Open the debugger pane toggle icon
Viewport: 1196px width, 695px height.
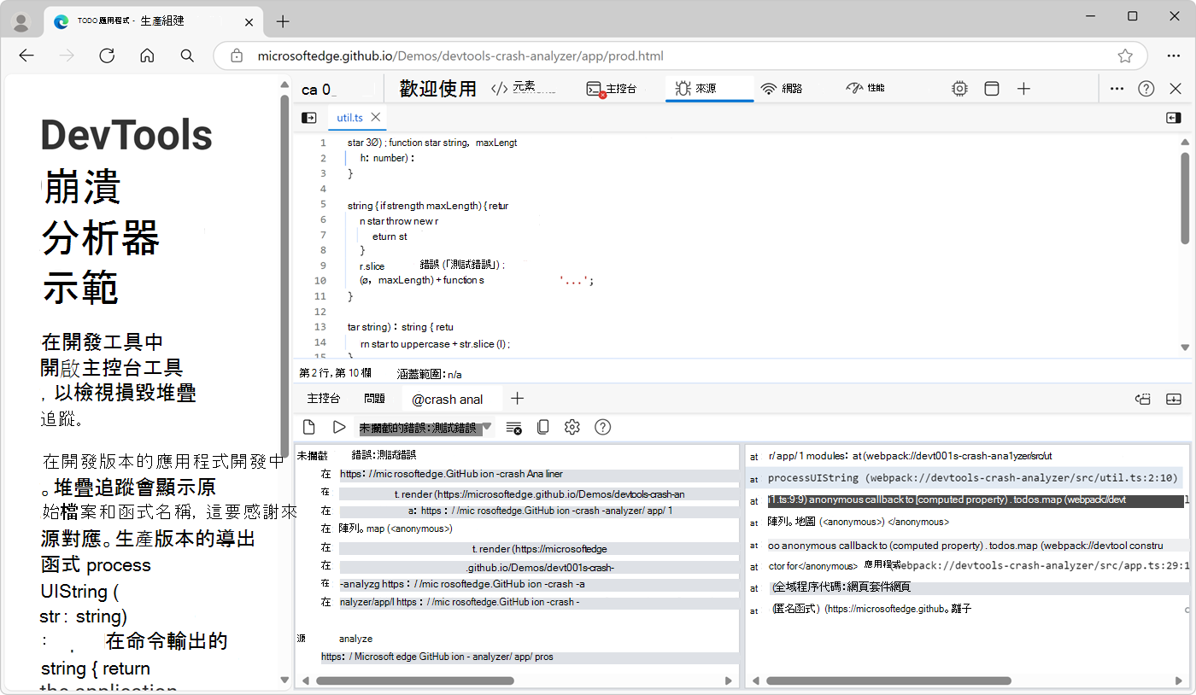[x=1173, y=117]
